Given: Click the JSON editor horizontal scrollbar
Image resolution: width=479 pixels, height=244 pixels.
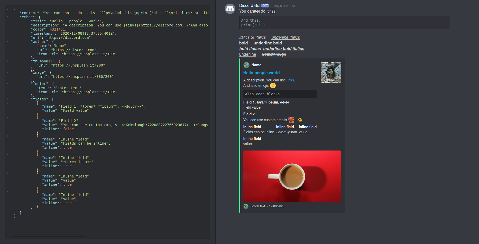Looking at the screenshot, I should [49, 237].
